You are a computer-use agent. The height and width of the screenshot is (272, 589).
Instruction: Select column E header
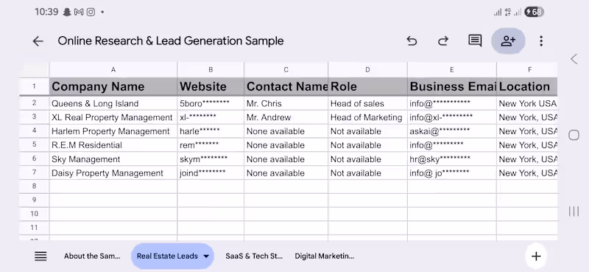click(x=452, y=69)
